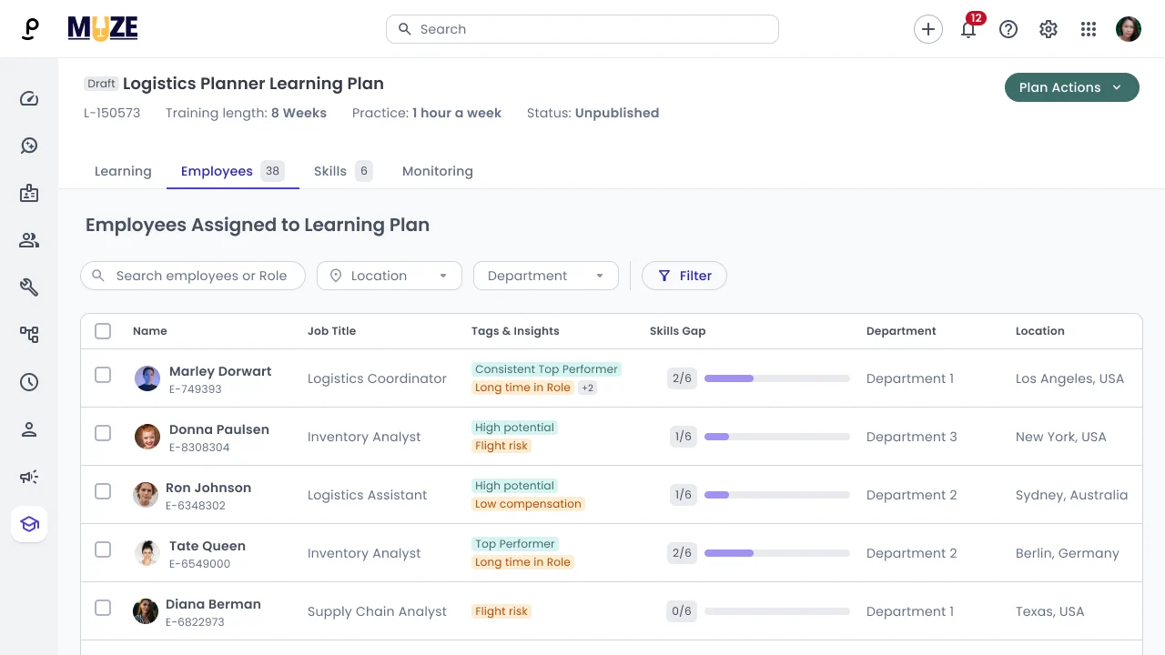Click the Top Performer tag for Tate Queen
Screen dimensions: 1165x655
click(x=515, y=544)
